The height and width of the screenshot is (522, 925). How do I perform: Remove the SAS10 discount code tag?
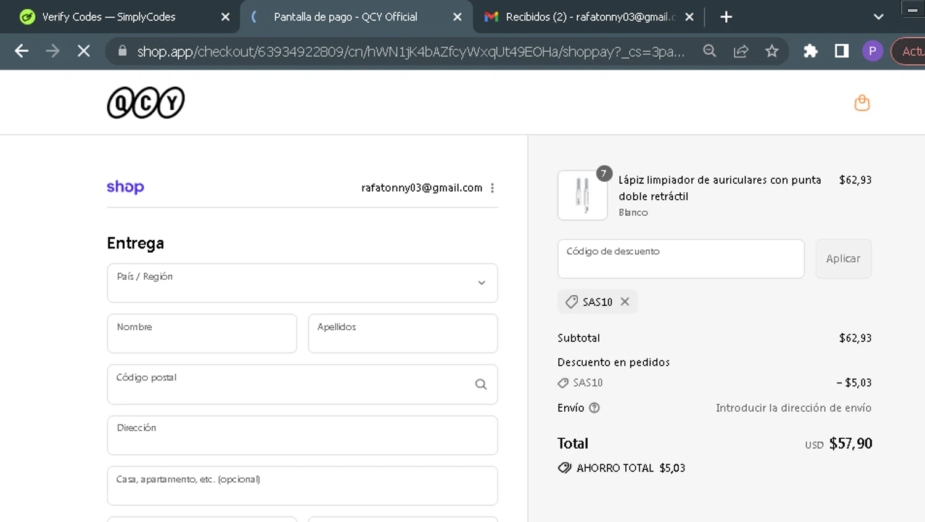point(625,301)
